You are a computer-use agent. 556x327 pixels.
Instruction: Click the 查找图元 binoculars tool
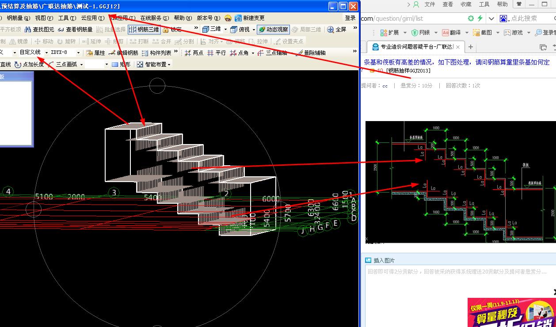[x=39, y=30]
